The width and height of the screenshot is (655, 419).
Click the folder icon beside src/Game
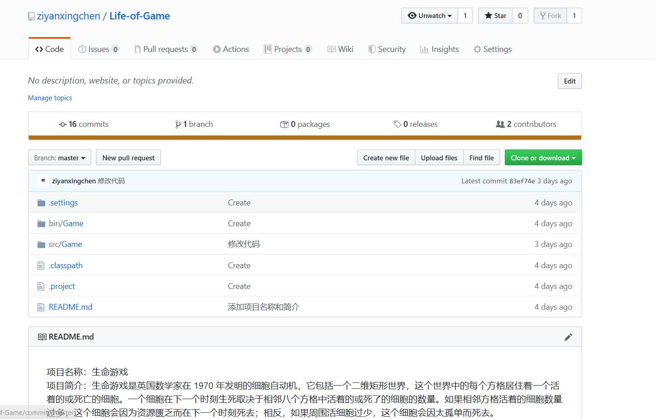(x=41, y=244)
